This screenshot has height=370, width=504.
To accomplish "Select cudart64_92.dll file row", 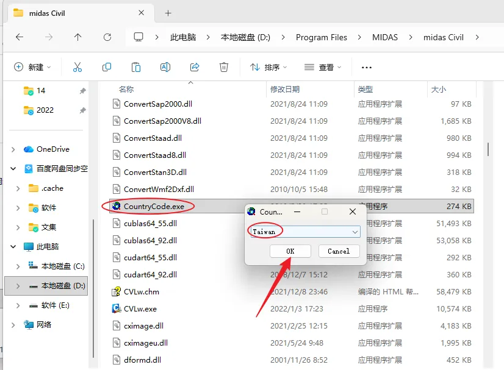I will coord(292,275).
